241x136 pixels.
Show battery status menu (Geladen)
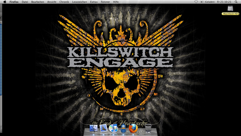click(207, 2)
